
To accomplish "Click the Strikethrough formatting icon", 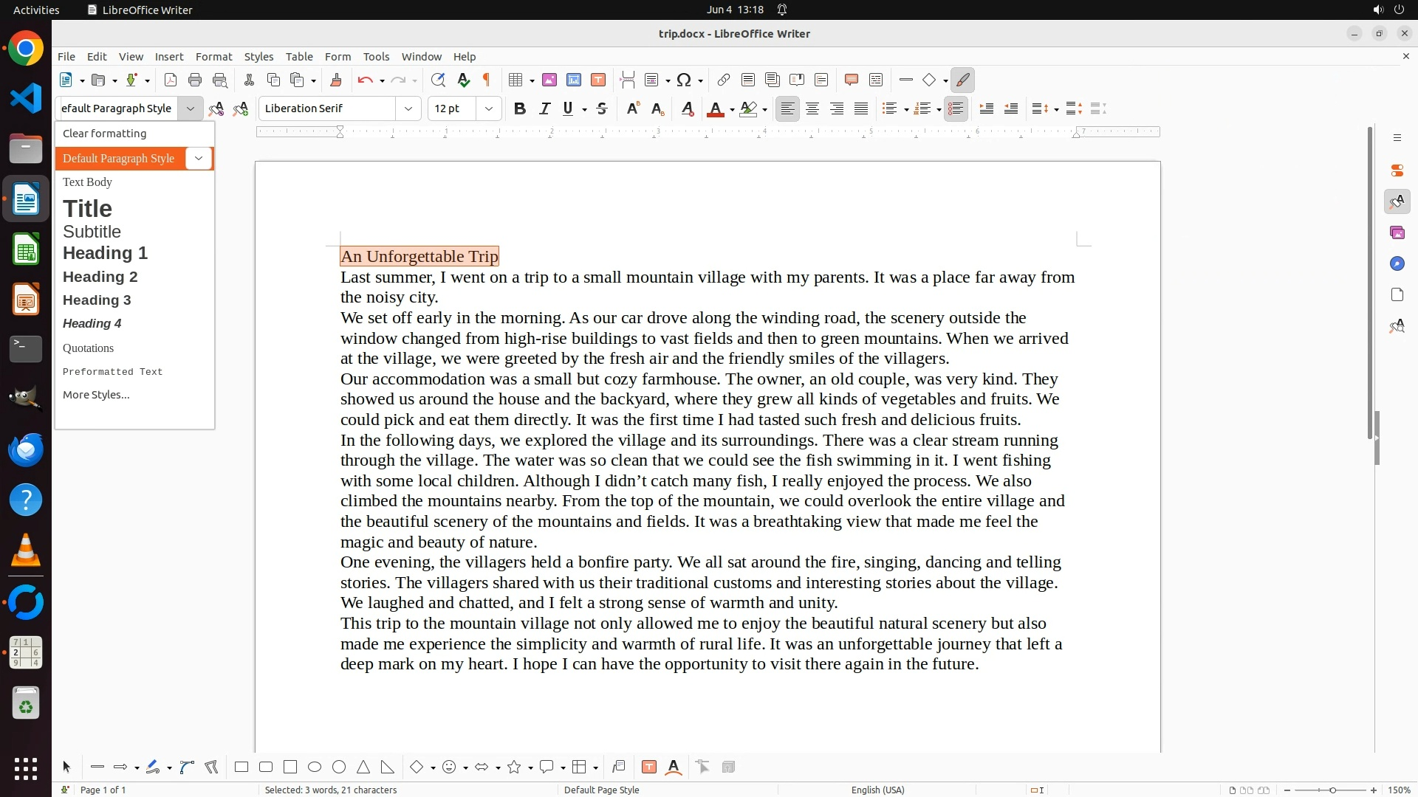I will pyautogui.click(x=602, y=109).
